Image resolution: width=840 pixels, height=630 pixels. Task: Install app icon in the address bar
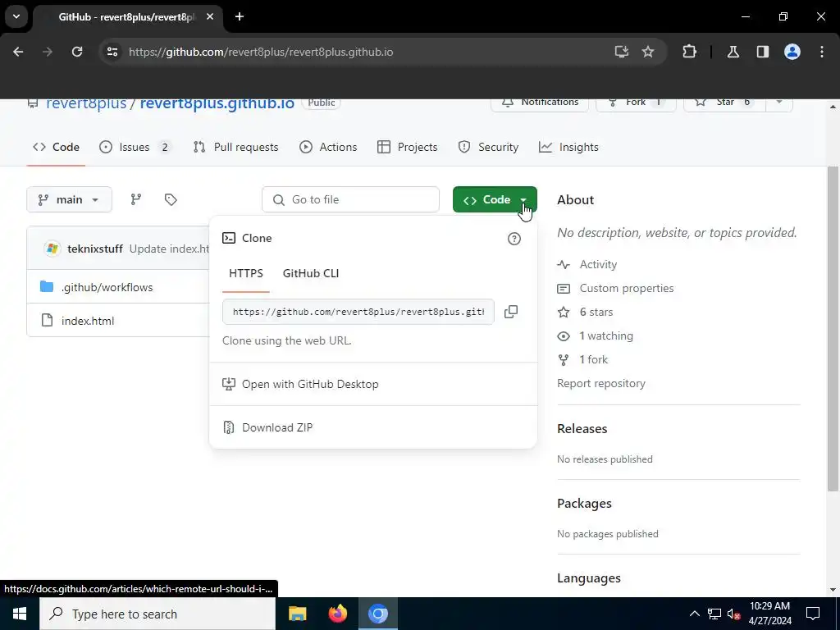coord(622,52)
